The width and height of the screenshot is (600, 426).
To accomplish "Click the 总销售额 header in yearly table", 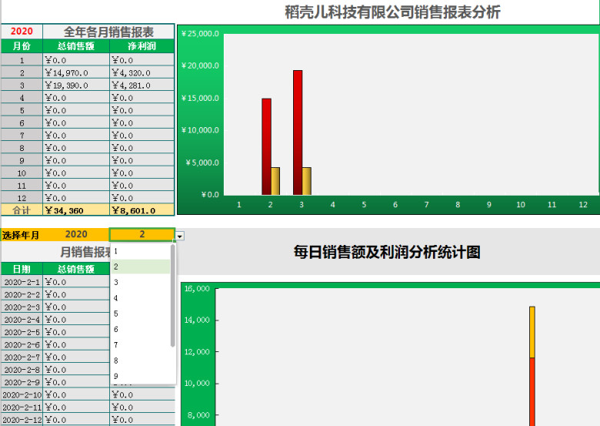I will click(76, 46).
